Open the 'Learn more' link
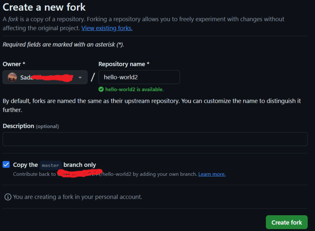The image size is (315, 231). click(x=212, y=174)
